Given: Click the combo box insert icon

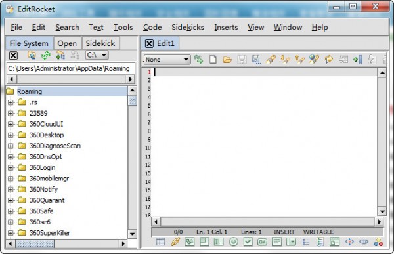Looking at the screenshot, I should pos(291,242).
